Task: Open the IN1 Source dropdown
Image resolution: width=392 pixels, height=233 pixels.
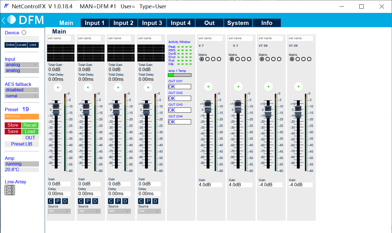Action: pos(59,211)
